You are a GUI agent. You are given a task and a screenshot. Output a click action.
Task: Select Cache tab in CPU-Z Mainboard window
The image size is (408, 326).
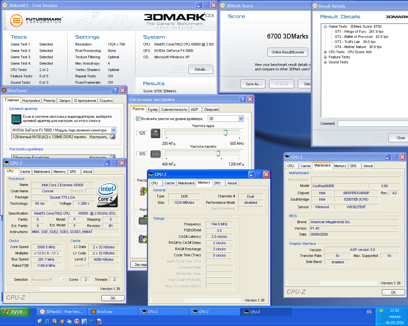(x=305, y=166)
